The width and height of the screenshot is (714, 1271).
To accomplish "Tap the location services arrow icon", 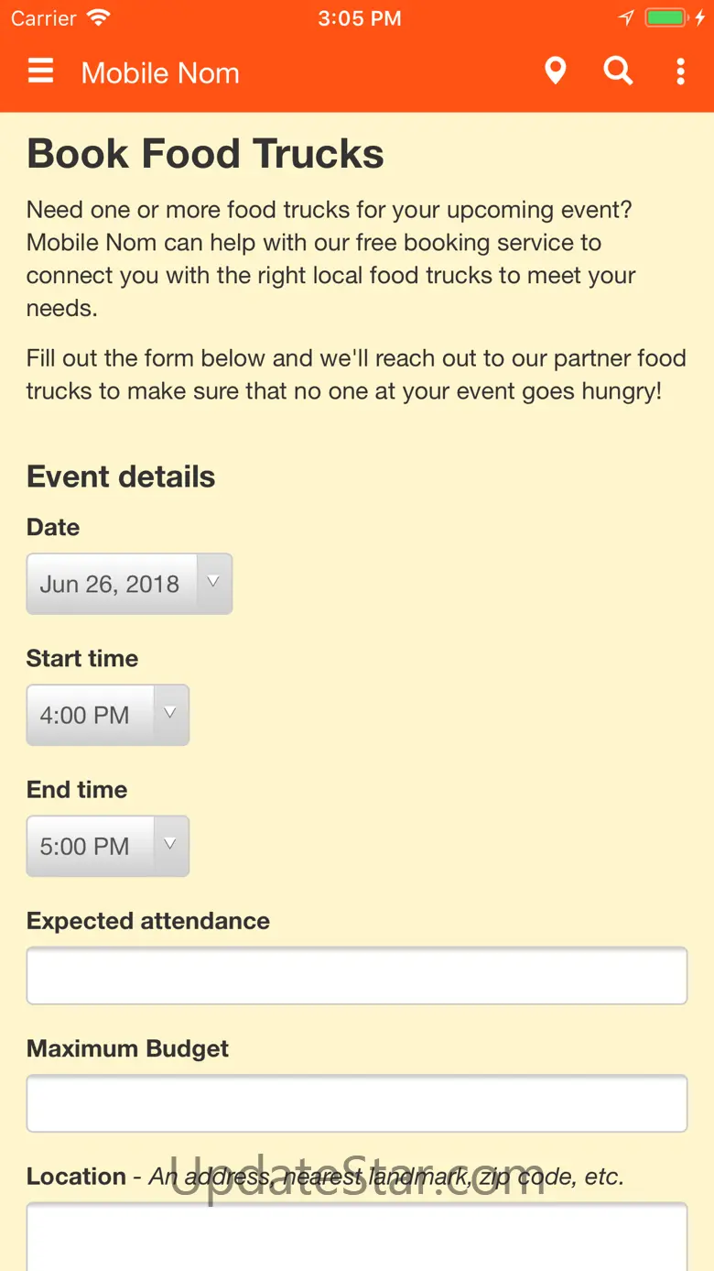I will tap(626, 18).
